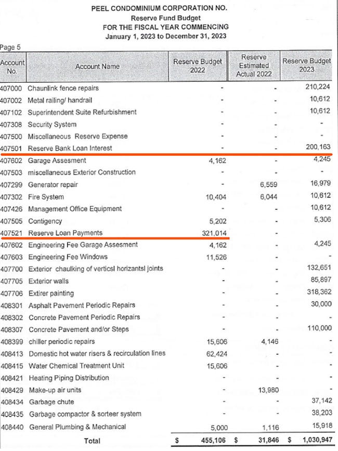The height and width of the screenshot is (451, 338).
Task: Click the 'PEEL CONDOMINIUM CORPORATION NO.' heading
Action: click(159, 8)
